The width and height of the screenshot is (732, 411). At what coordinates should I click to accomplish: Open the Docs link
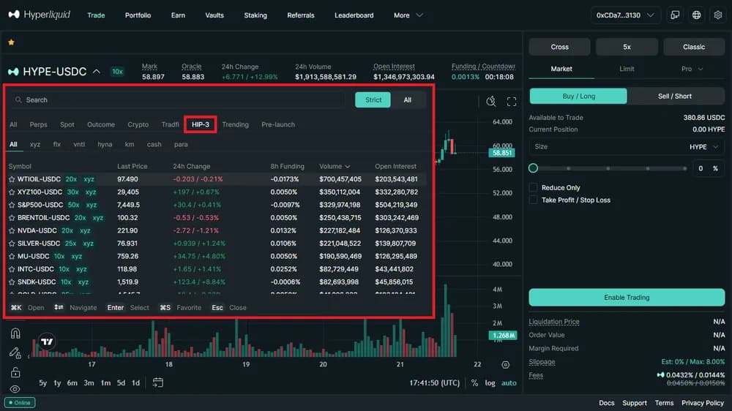606,403
